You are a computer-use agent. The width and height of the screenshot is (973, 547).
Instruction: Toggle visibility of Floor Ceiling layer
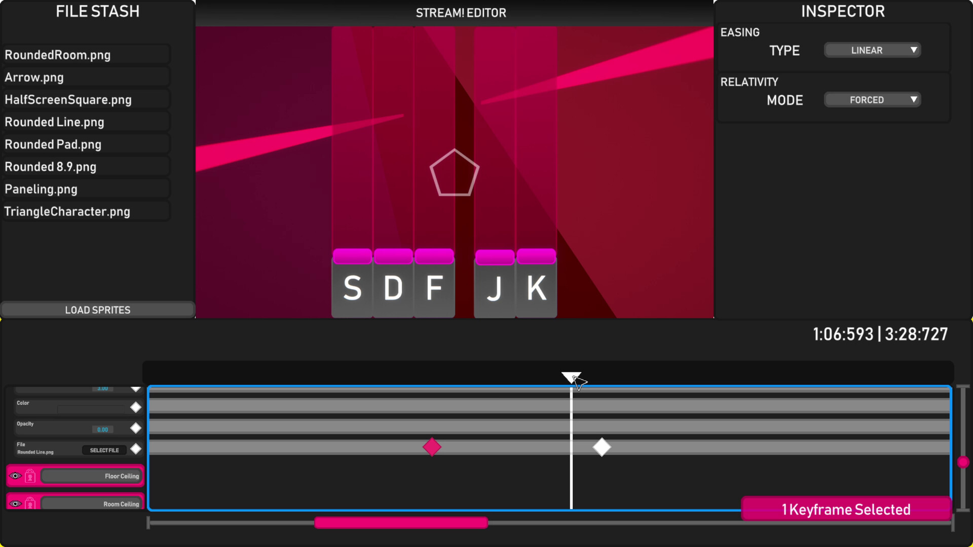(x=15, y=476)
